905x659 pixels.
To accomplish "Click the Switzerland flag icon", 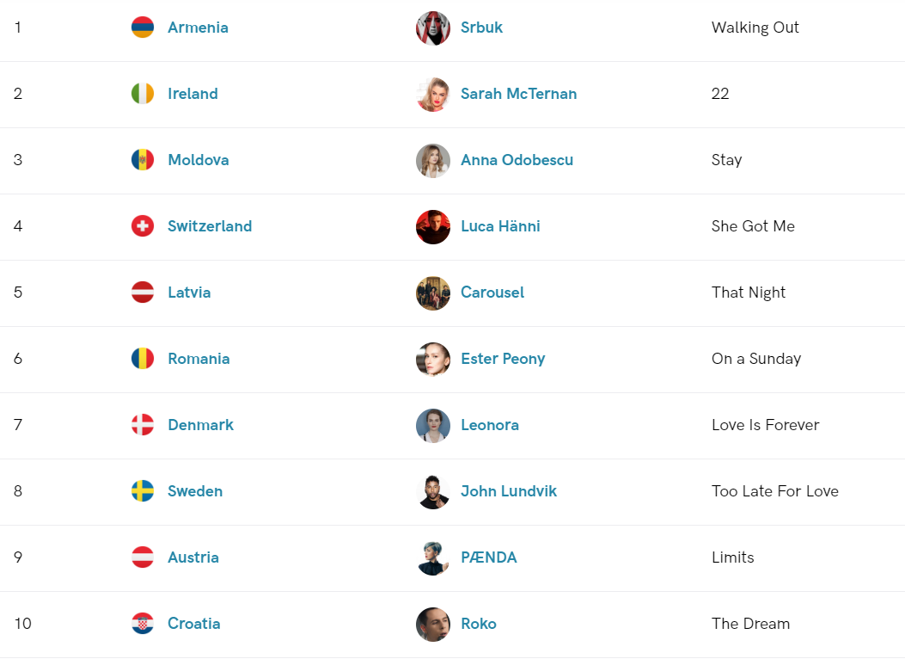I will coord(143,225).
